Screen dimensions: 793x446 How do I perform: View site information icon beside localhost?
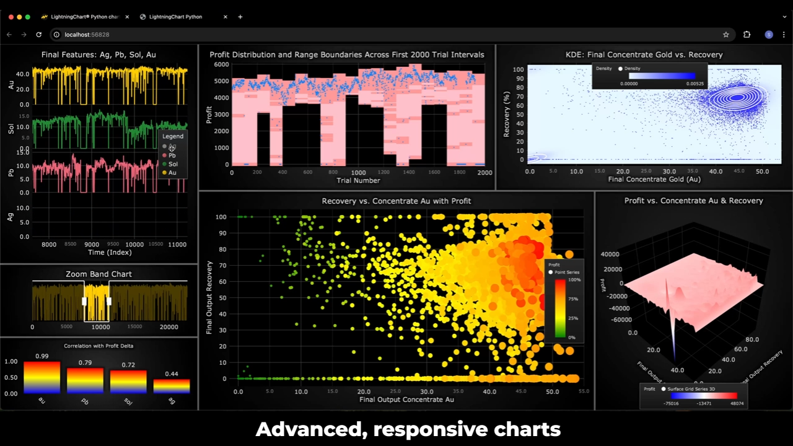click(x=56, y=35)
